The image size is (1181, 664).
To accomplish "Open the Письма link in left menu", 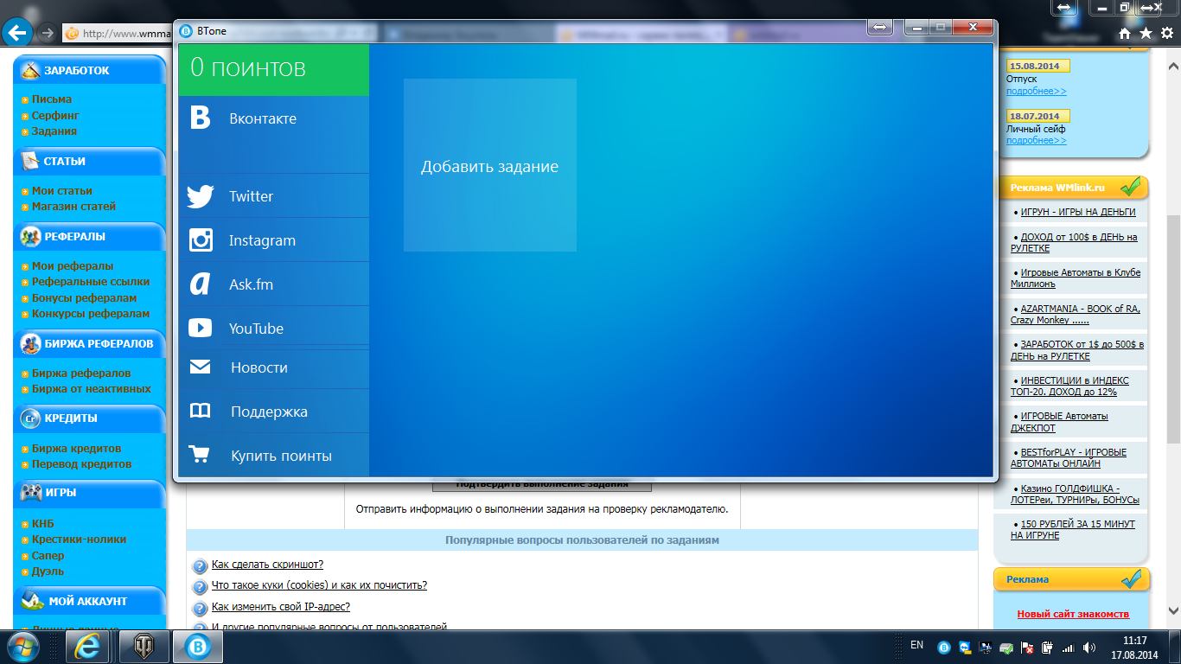I will (x=52, y=99).
